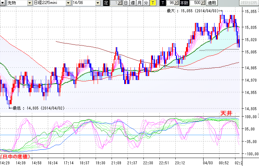Image resolution: width=259 pixels, height=166 pixels.
Task: Open the leftmost arrow dropdown before 先物
Action: [3, 3]
